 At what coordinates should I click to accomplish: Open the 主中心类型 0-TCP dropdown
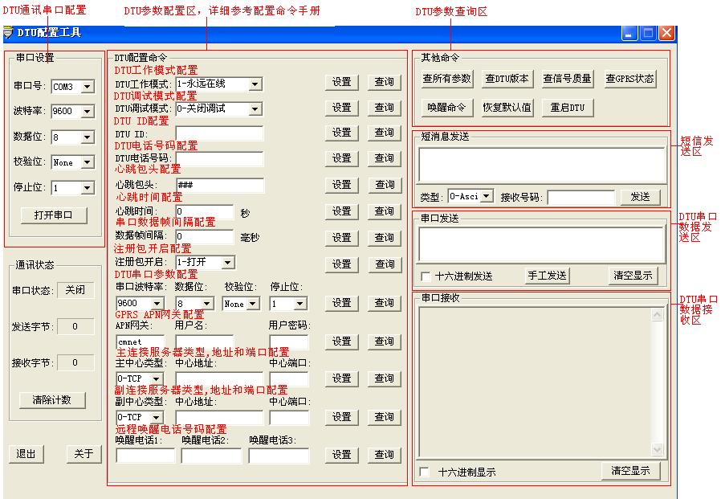click(157, 378)
